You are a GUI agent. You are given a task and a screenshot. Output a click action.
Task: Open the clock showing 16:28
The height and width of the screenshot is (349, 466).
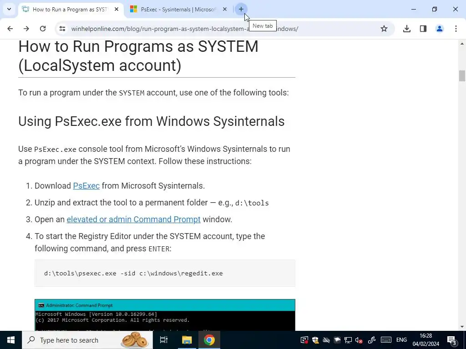click(425, 340)
